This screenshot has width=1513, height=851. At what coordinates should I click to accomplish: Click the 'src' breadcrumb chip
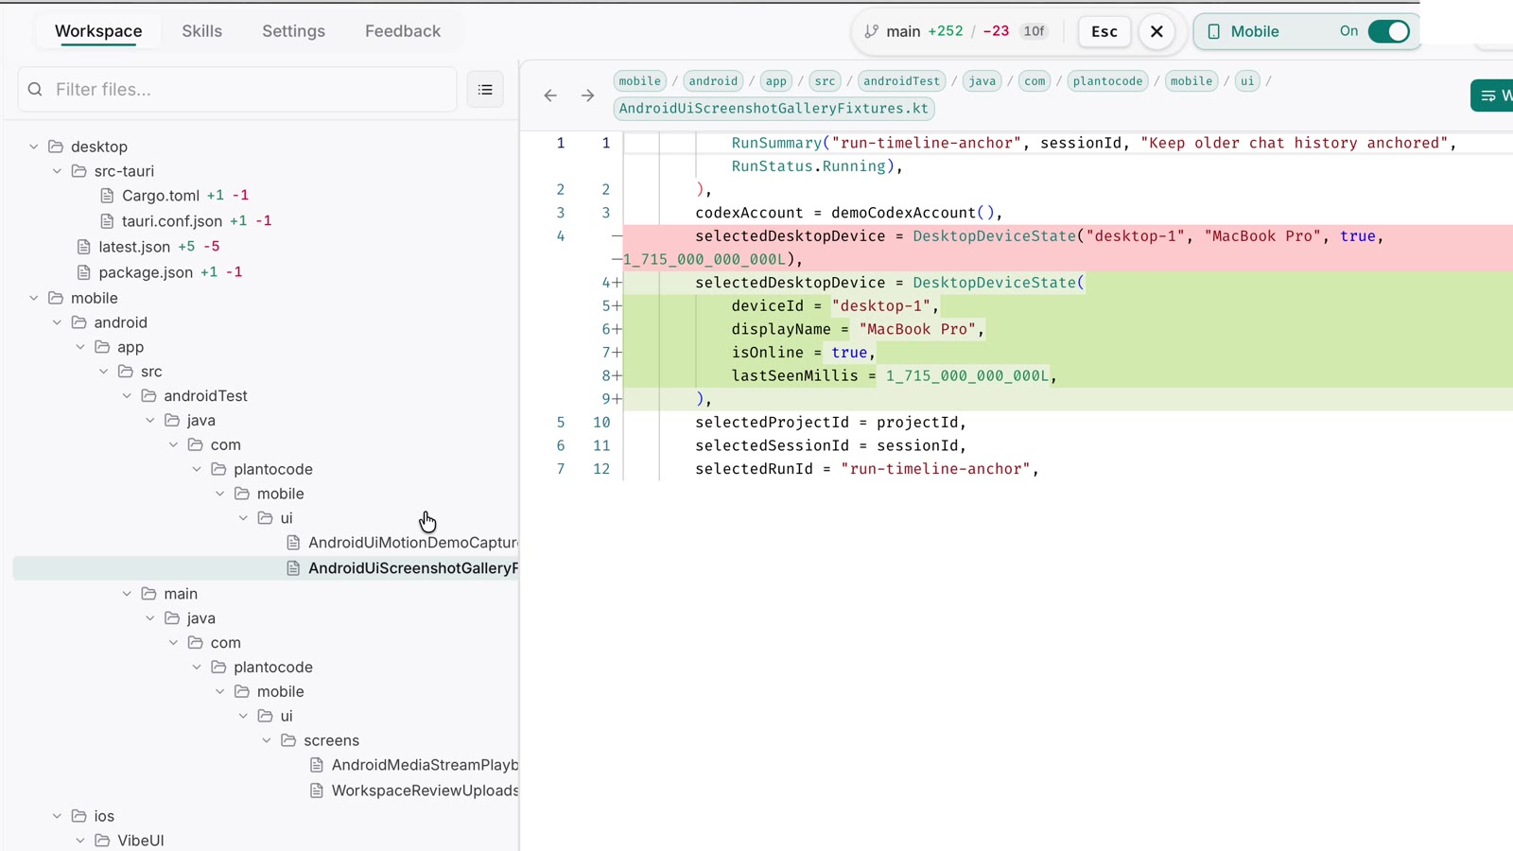coord(825,81)
